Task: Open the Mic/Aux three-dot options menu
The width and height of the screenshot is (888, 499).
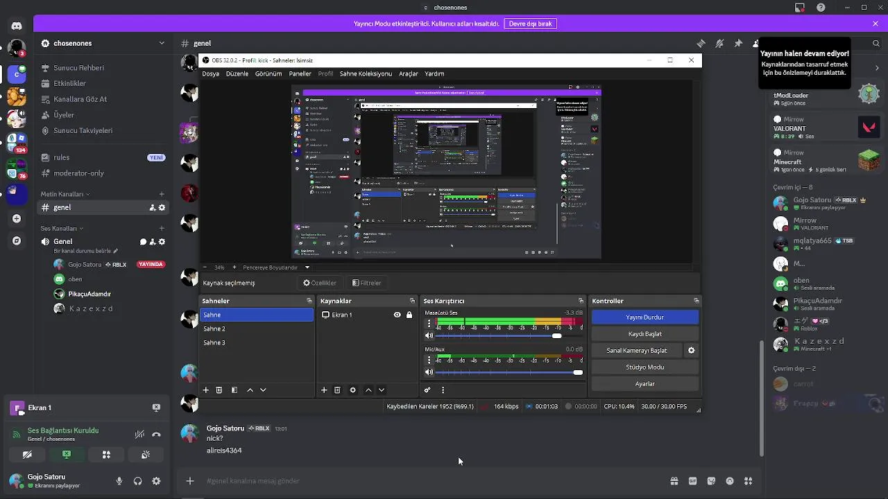Action: (429, 360)
